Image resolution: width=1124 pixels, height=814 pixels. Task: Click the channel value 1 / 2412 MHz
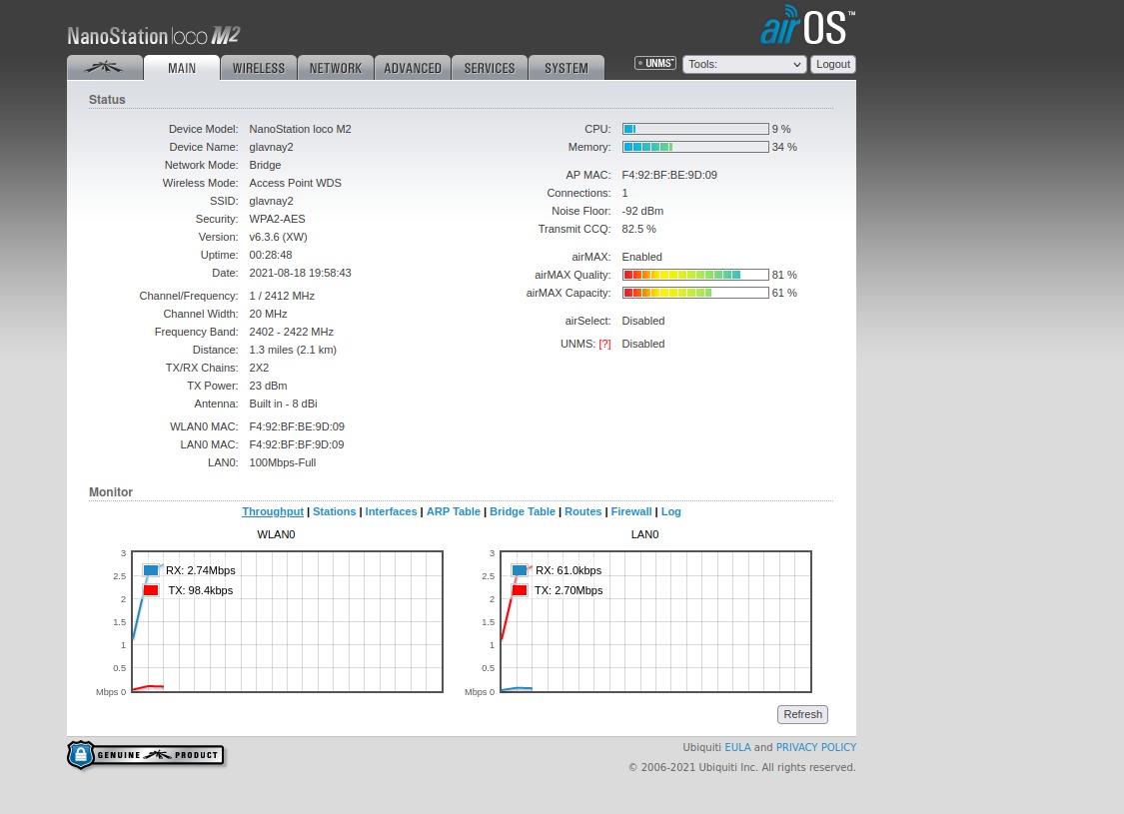click(282, 296)
